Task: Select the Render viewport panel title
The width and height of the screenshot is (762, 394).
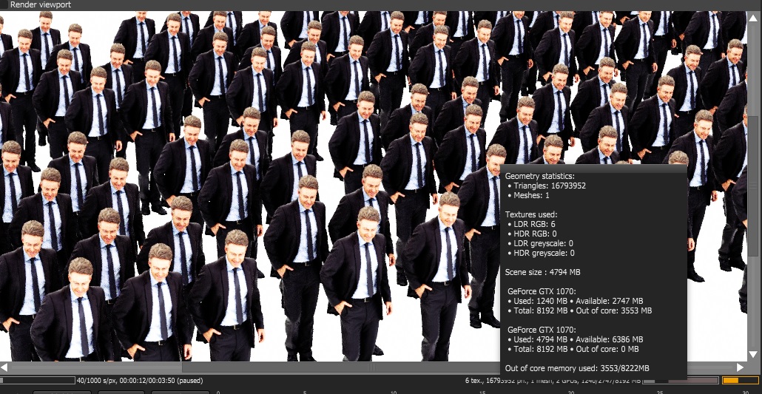Action: pyautogui.click(x=41, y=5)
